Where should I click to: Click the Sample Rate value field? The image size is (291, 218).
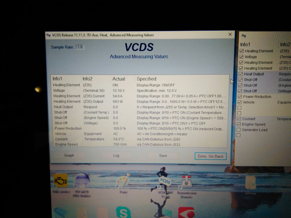coord(80,47)
